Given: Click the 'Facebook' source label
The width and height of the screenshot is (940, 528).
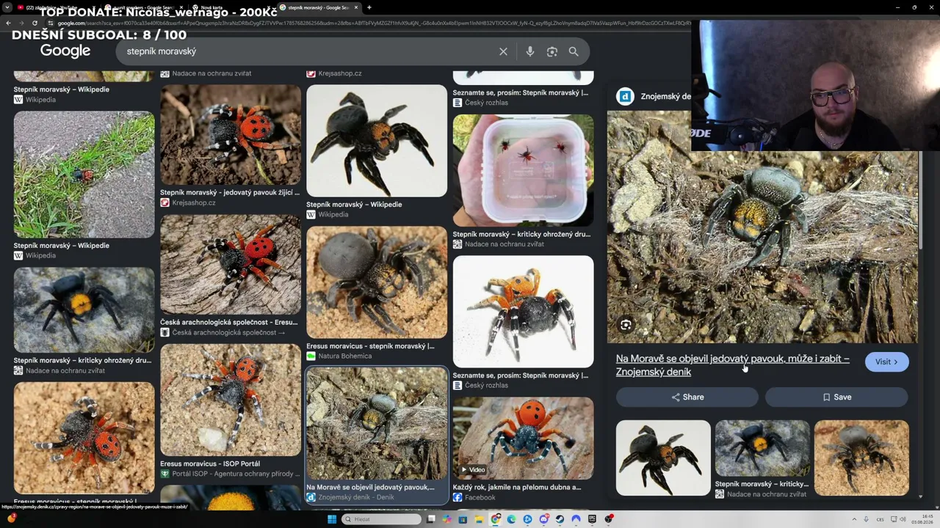Looking at the screenshot, I should (x=480, y=497).
